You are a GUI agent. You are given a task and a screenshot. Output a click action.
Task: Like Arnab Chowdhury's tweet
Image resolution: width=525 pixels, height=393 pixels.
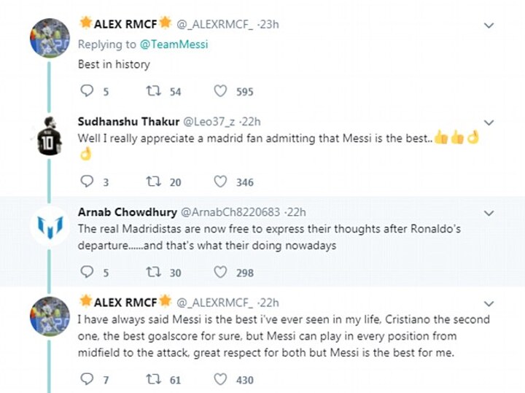[220, 272]
